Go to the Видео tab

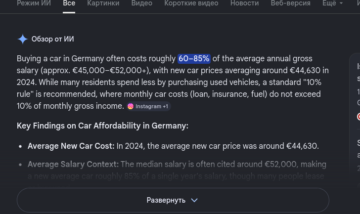tap(141, 3)
